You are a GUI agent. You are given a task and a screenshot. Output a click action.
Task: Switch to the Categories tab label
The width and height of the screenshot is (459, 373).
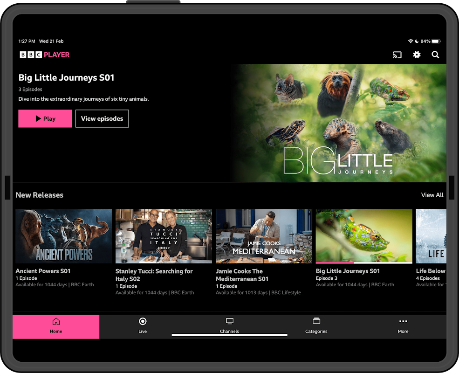[316, 332]
